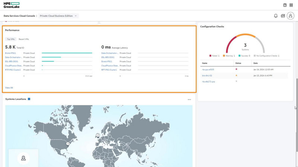This screenshot has width=298, height=167.
Task: Open the apps grid launcher icon
Action: click(291, 5)
